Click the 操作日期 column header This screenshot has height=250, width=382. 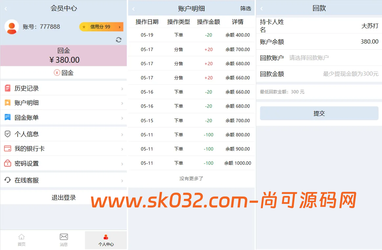(x=147, y=22)
